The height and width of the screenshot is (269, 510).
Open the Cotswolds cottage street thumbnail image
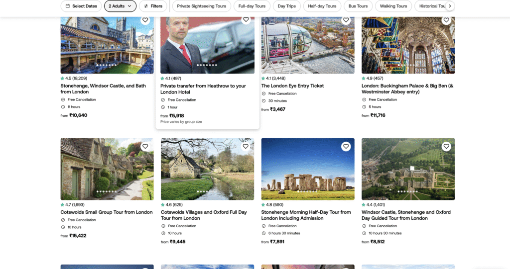[107, 169]
